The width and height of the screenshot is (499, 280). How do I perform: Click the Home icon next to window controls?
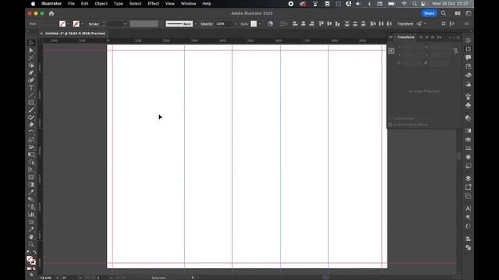pyautogui.click(x=51, y=13)
